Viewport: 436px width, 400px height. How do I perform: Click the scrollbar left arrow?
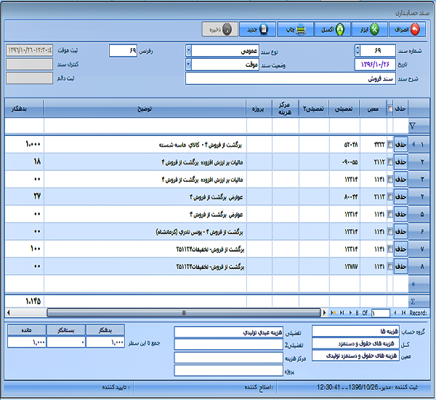(x=8, y=313)
